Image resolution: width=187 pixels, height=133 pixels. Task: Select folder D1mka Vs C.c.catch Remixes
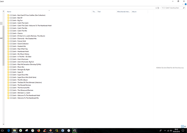pyautogui.click(x=26, y=36)
